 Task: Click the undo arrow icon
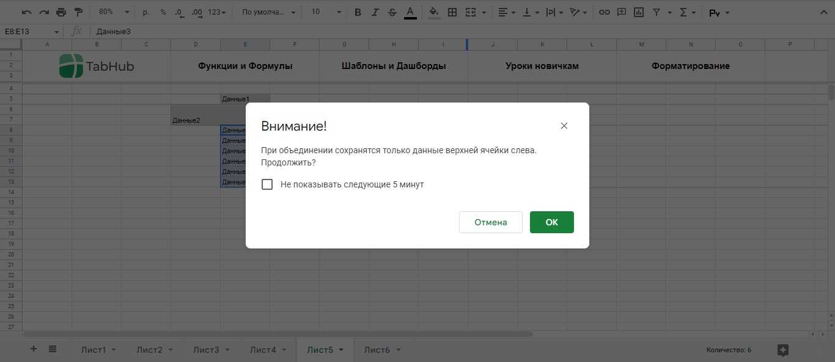tap(27, 12)
